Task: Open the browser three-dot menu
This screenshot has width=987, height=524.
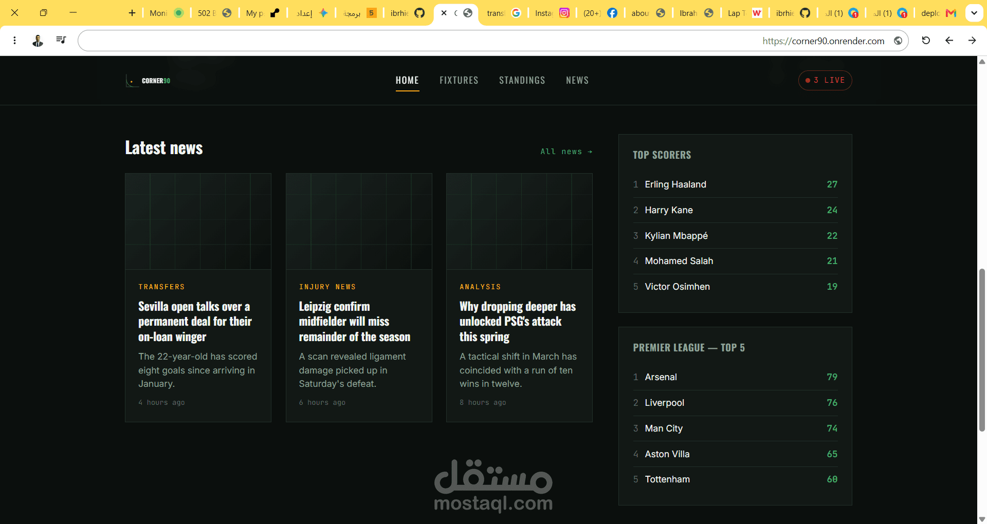Action: pos(14,40)
